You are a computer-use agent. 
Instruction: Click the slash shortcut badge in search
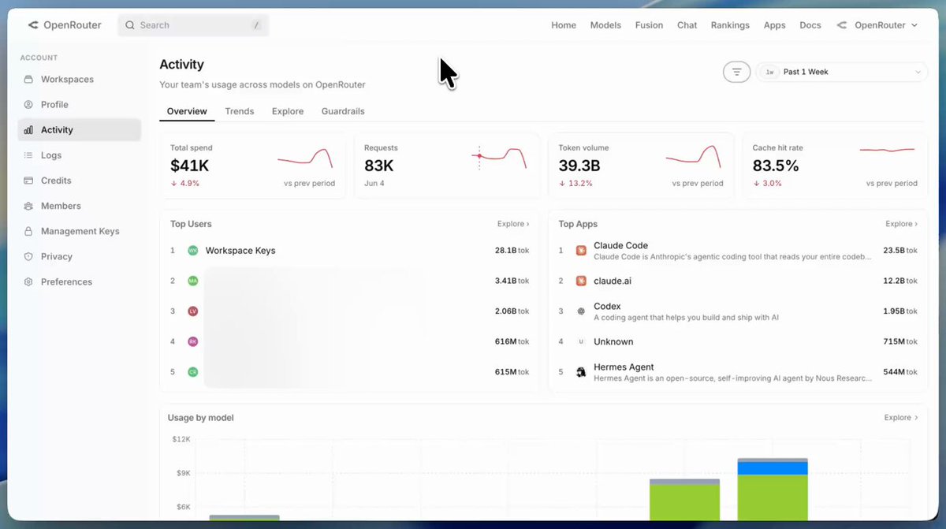256,25
